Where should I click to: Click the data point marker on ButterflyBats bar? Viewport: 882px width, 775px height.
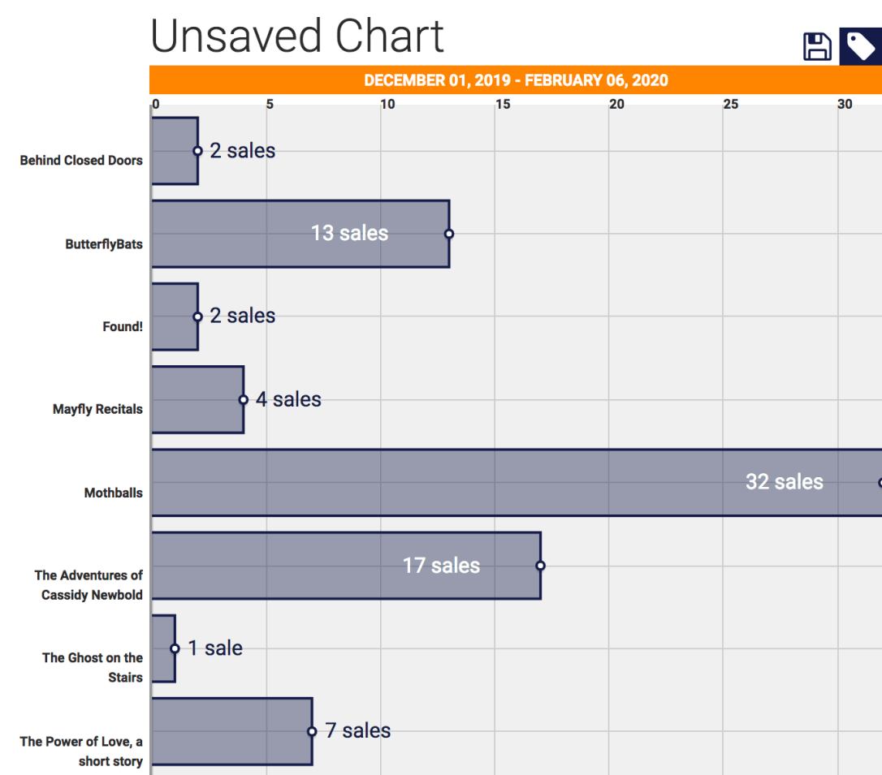click(449, 234)
